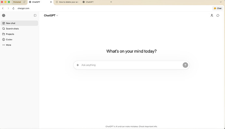
Task: Click the Search chats magnifier icon
Action: pos(4,29)
